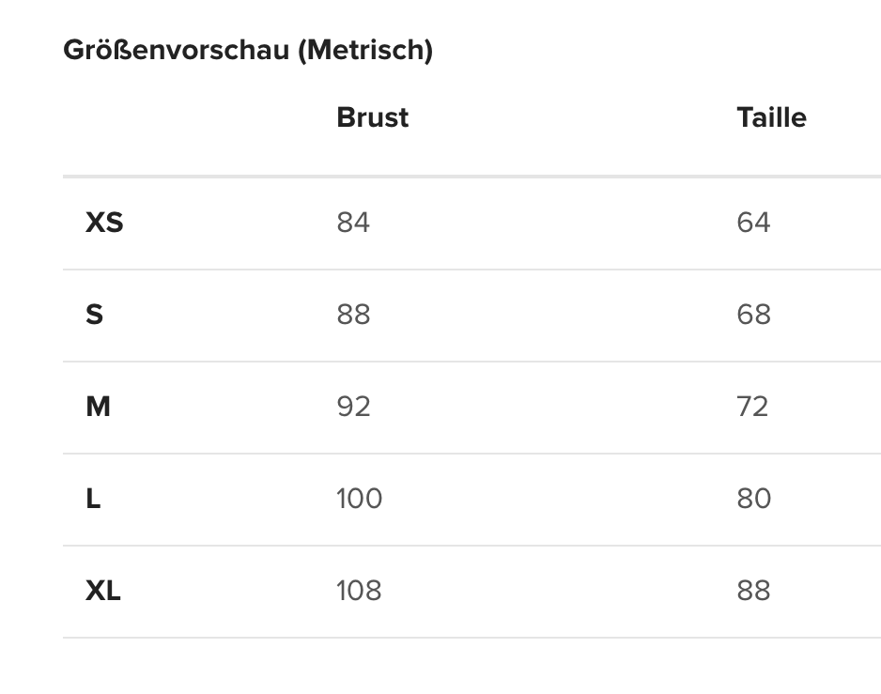
Task: Select Brust value 92 for M
Action: (353, 407)
